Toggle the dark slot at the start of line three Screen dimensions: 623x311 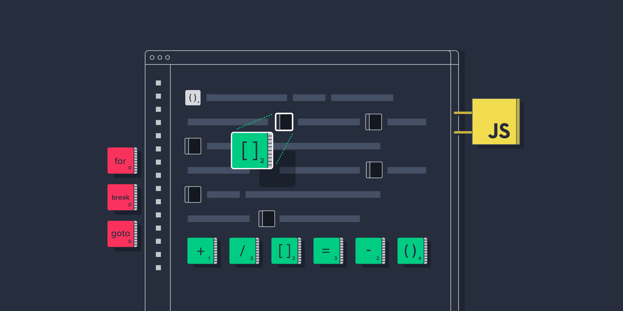[193, 146]
